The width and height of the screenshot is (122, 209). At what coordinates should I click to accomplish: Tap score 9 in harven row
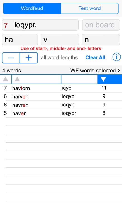point(104,96)
